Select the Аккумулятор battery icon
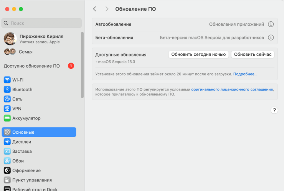 pos(7,118)
